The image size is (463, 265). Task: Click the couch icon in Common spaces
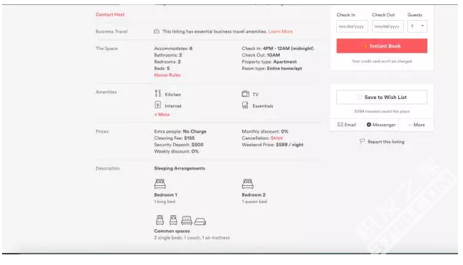[x=187, y=220]
